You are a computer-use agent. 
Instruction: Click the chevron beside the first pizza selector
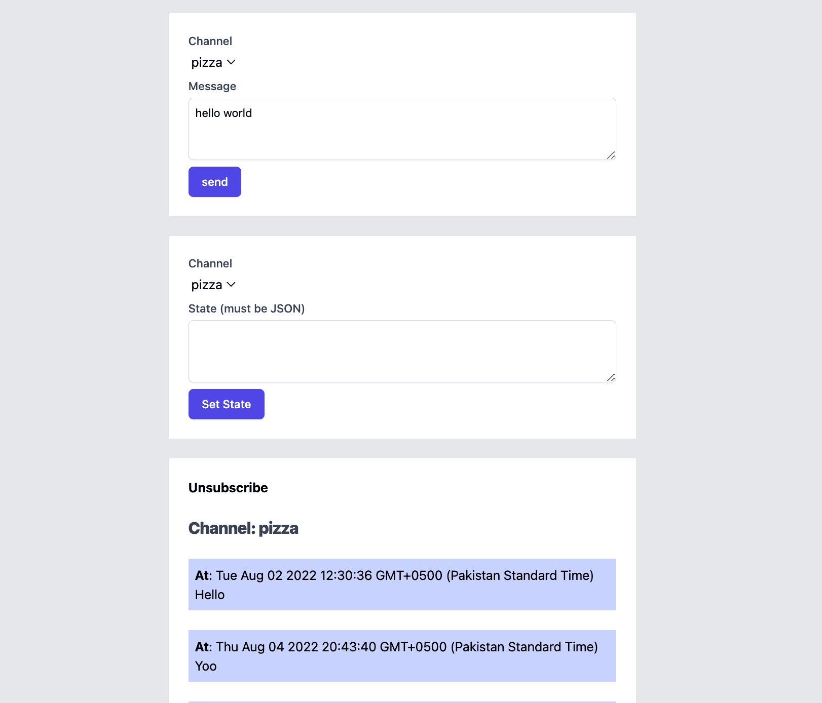(233, 62)
